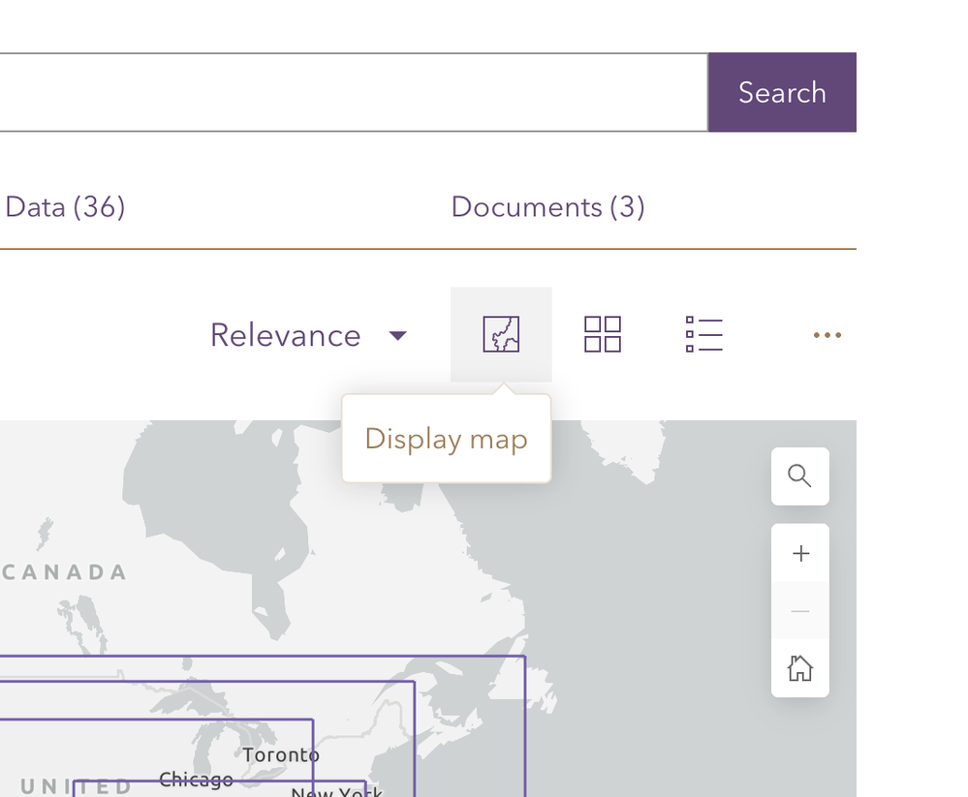Click the Chicago label on the map
The height and width of the screenshot is (797, 968).
tap(196, 779)
